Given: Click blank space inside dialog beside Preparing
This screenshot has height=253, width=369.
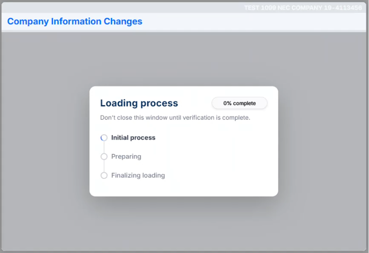Looking at the screenshot, I should [212, 157].
